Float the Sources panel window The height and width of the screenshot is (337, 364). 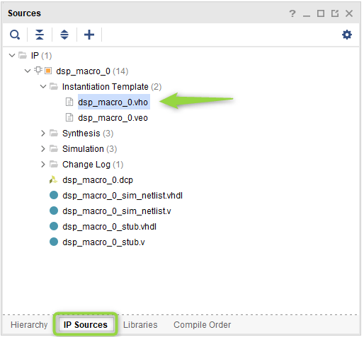(335, 13)
